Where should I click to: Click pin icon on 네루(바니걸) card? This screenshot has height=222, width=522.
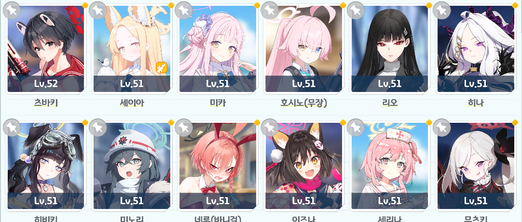(183, 127)
